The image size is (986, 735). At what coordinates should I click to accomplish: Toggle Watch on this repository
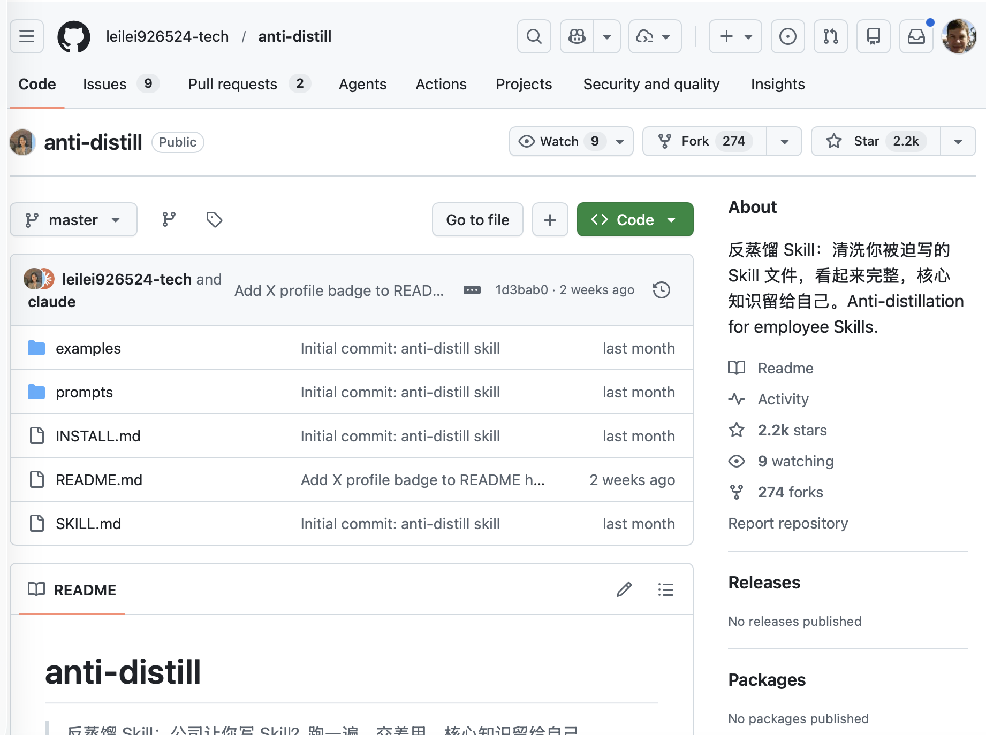click(x=571, y=141)
